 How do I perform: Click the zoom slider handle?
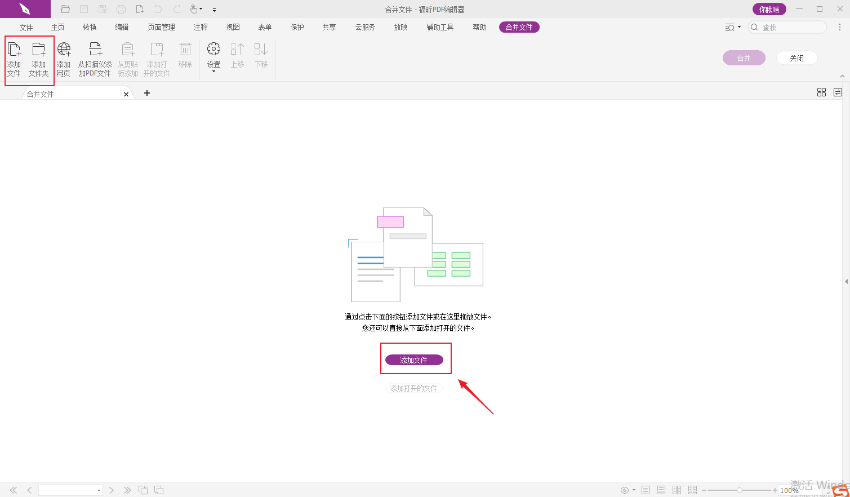pyautogui.click(x=740, y=490)
